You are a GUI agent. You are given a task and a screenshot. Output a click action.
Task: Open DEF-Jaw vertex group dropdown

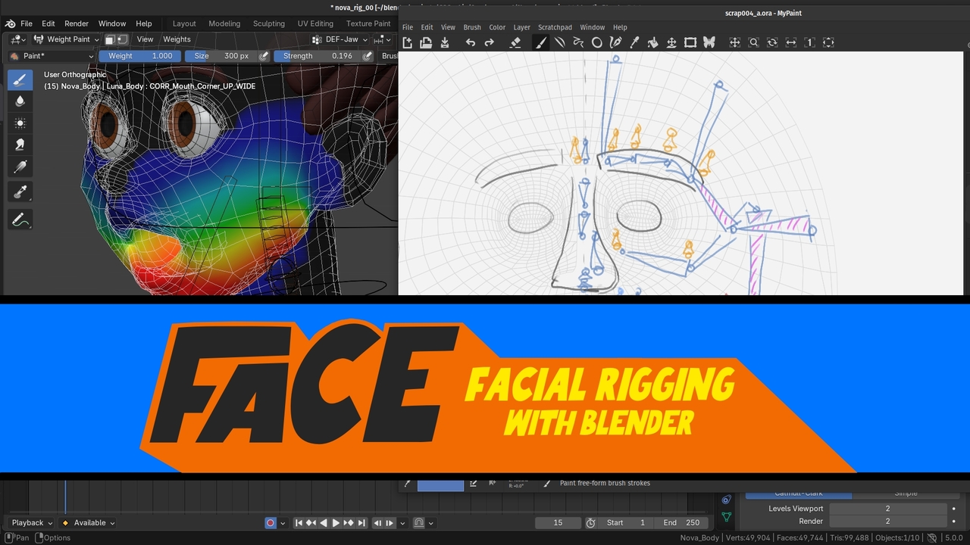[340, 39]
